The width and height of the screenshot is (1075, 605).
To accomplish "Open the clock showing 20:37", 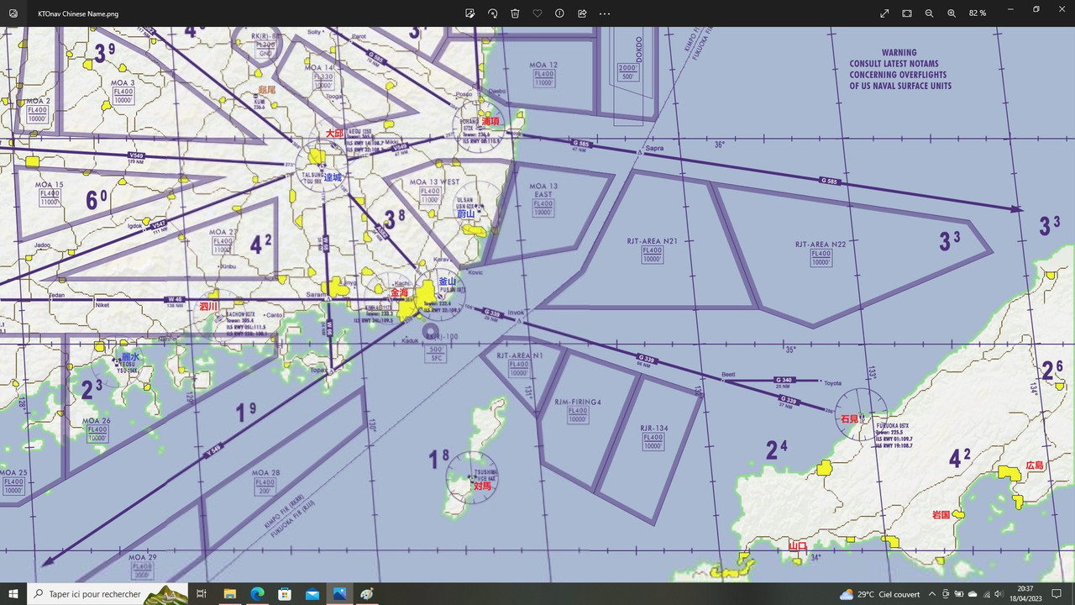I will click(x=1025, y=594).
